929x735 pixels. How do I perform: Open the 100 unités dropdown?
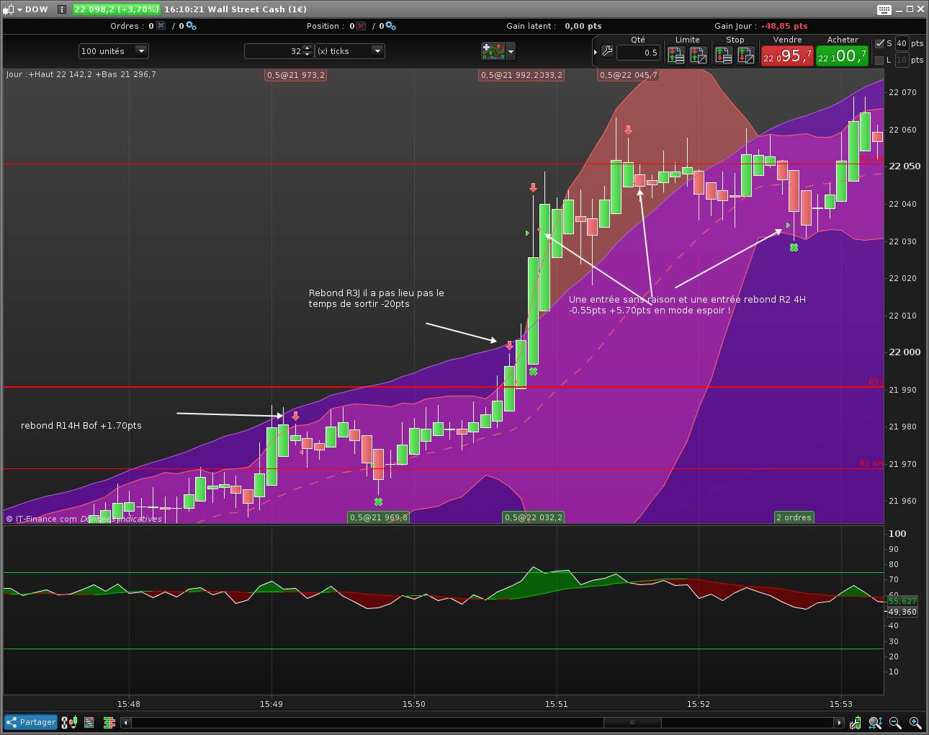[x=113, y=51]
